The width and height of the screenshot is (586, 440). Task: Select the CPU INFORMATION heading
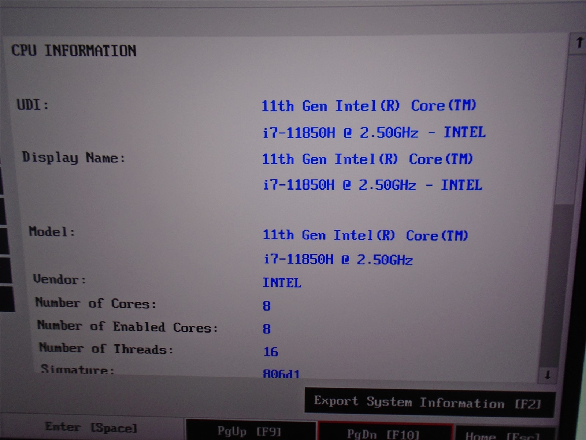(x=74, y=51)
